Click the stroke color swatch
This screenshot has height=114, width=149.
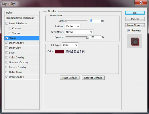coord(59,52)
